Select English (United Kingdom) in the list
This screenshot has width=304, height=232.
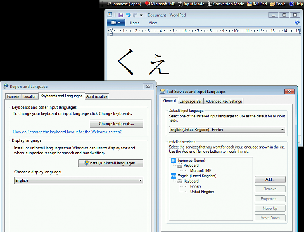click(197, 176)
